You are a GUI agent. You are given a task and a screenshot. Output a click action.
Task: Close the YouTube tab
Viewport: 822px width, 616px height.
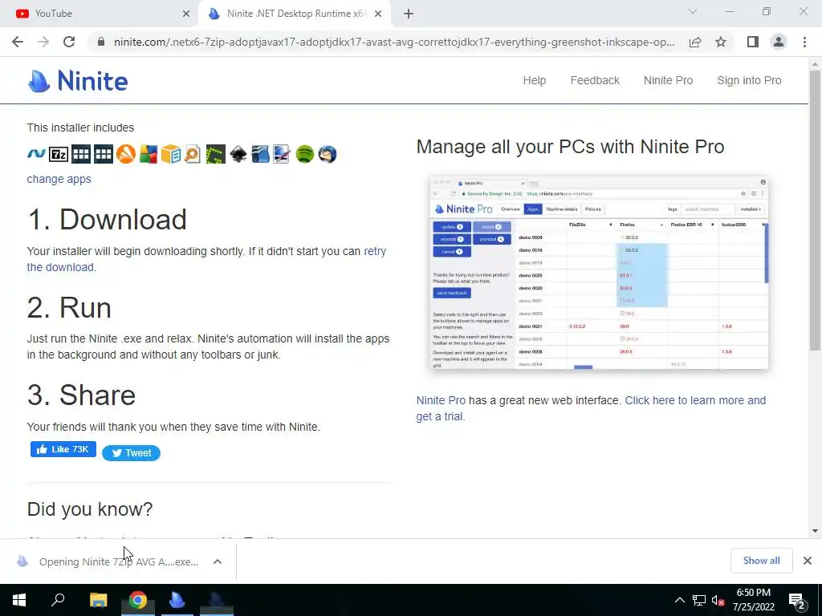click(x=185, y=14)
